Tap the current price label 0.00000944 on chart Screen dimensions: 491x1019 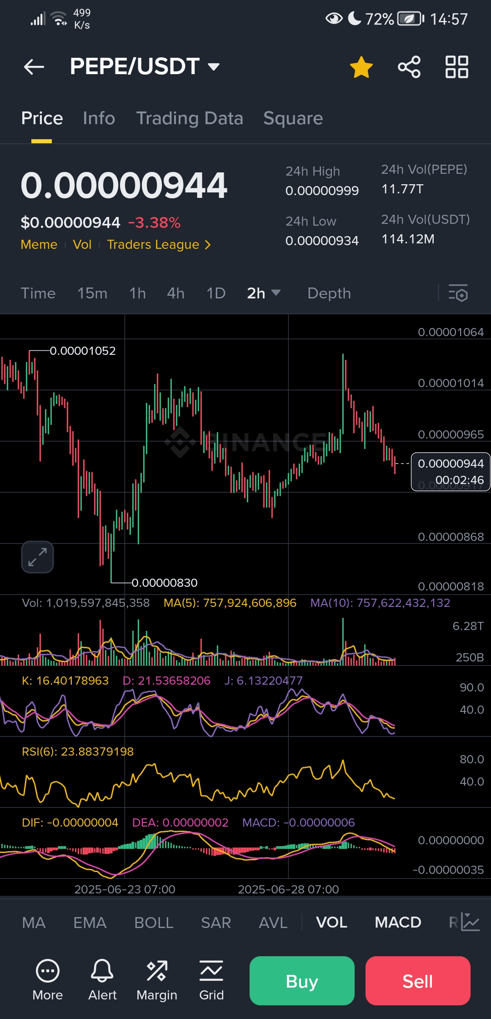[451, 472]
